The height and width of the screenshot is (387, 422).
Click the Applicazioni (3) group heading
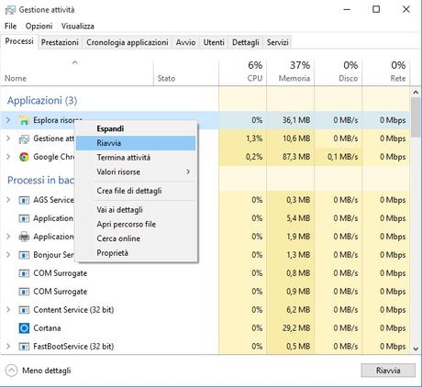(42, 100)
